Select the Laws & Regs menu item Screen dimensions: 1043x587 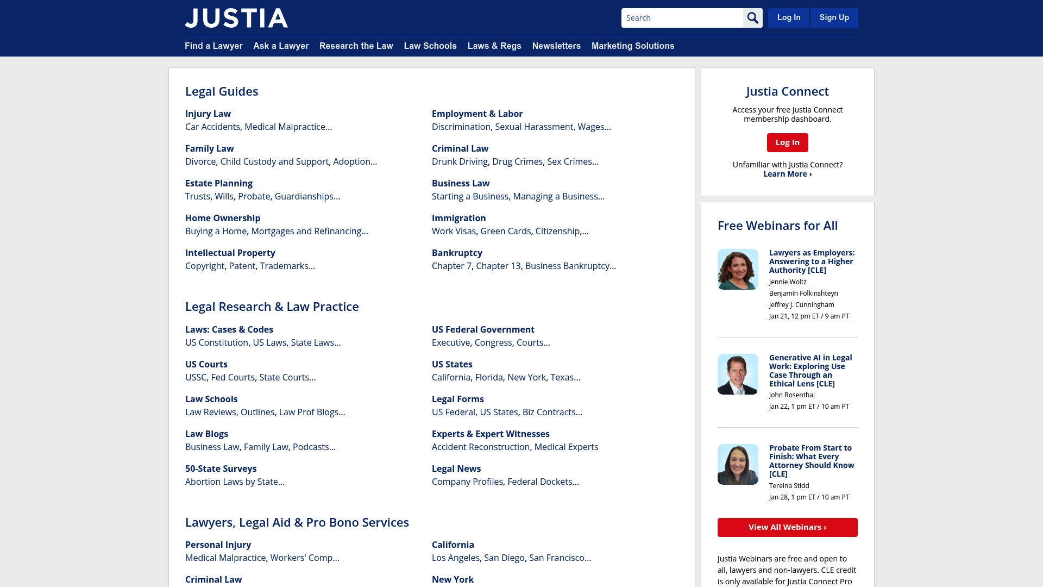coord(494,46)
